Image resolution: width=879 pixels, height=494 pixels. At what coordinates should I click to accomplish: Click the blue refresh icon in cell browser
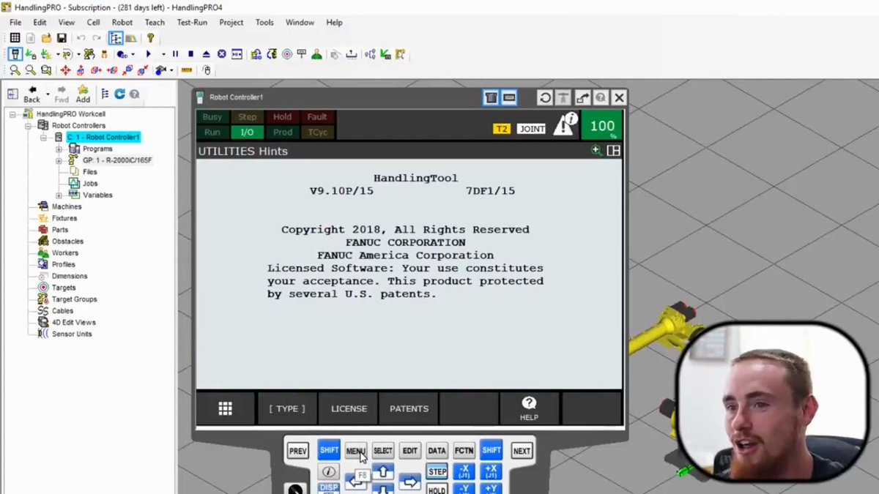(x=120, y=94)
